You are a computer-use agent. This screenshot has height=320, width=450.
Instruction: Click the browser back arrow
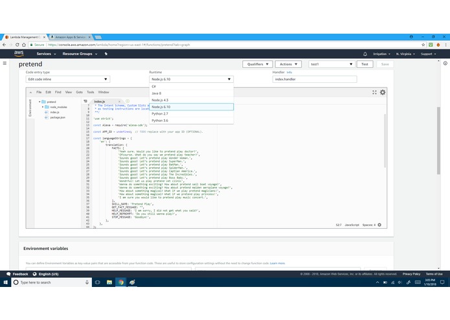tap(4, 45)
